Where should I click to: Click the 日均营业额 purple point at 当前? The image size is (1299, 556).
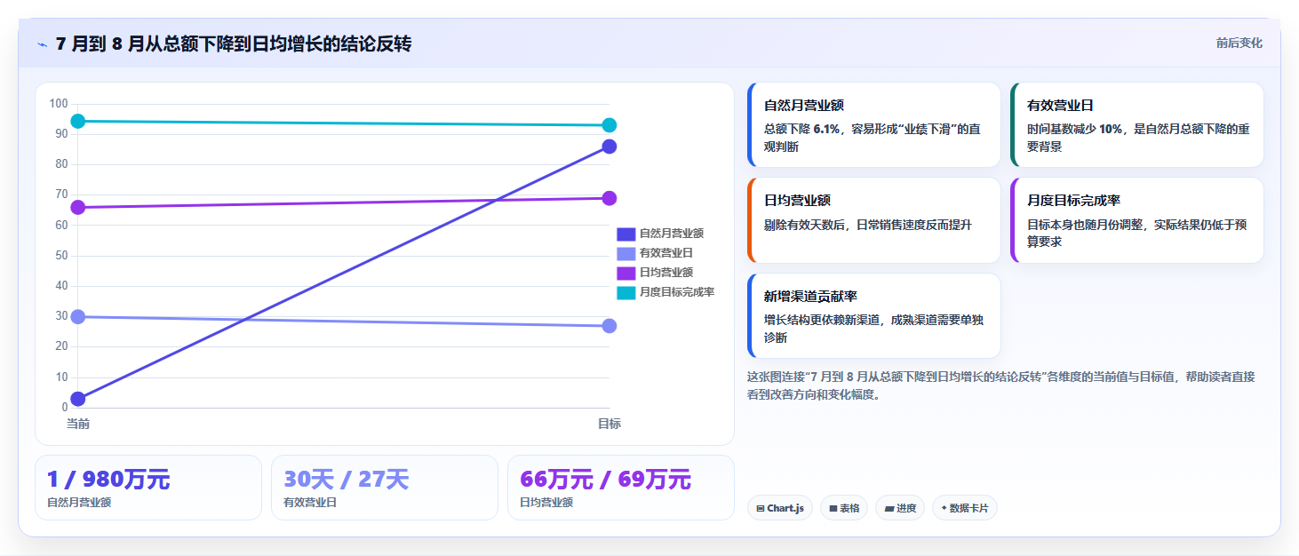78,207
